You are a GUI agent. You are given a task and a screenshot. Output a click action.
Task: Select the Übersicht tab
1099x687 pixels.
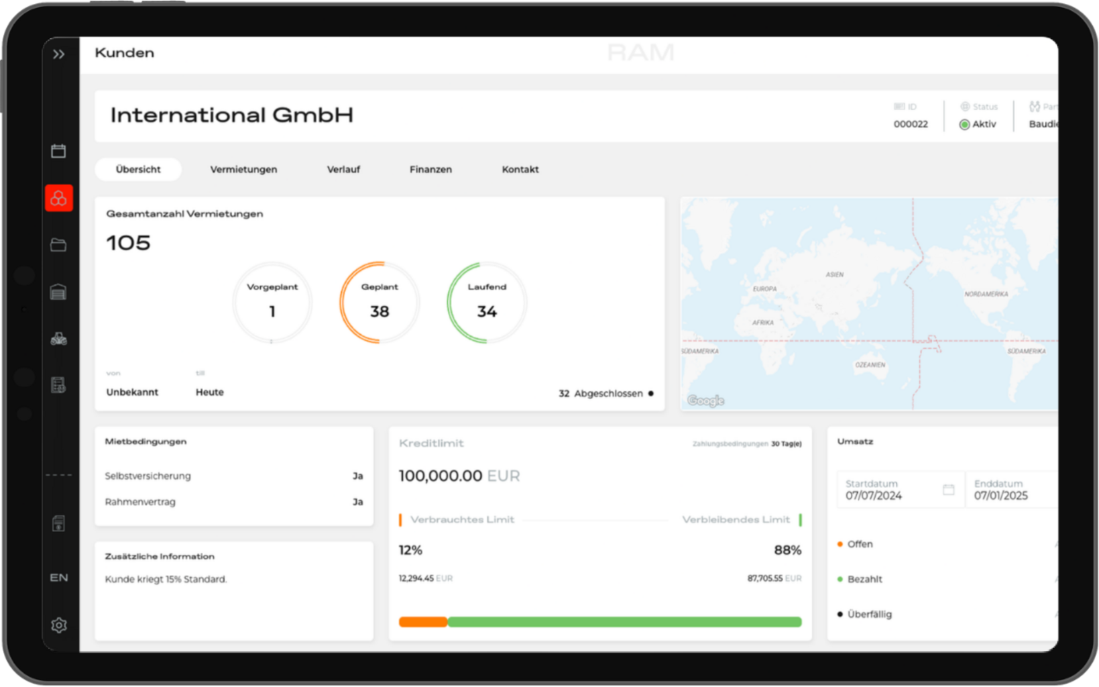[138, 170]
